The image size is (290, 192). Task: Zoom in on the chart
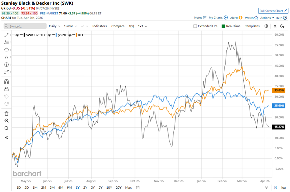pos(6,121)
